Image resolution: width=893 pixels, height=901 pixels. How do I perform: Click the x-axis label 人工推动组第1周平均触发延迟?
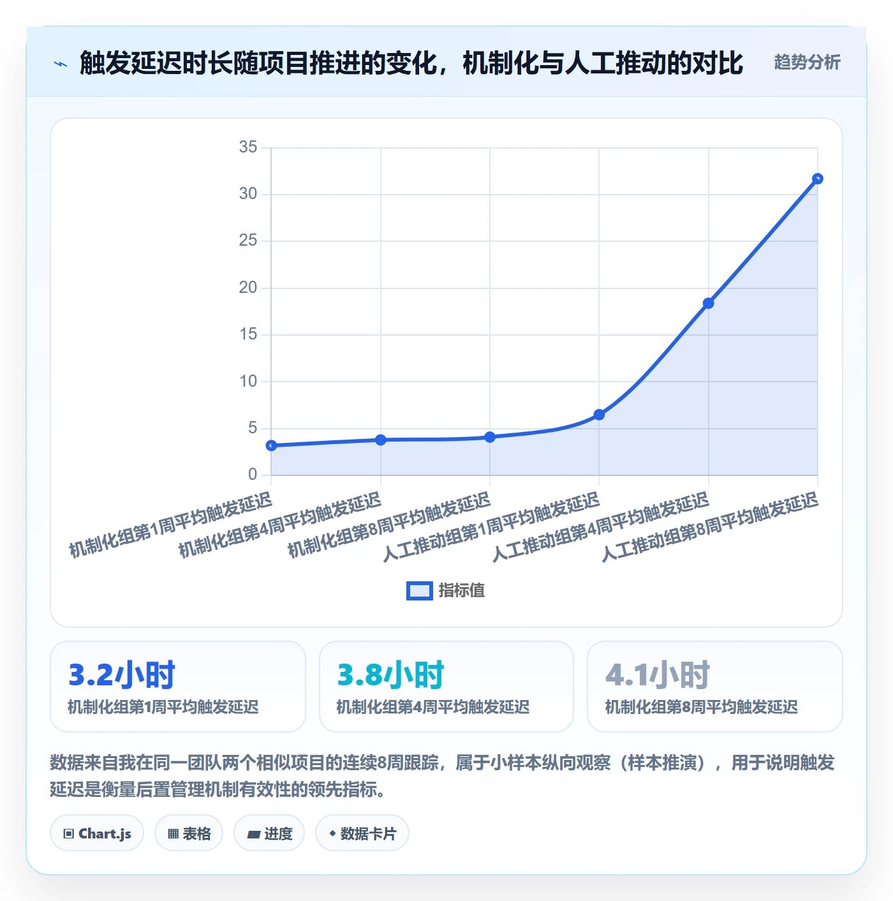click(x=492, y=527)
